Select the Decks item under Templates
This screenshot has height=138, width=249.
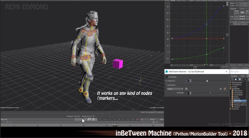click(x=236, y=97)
